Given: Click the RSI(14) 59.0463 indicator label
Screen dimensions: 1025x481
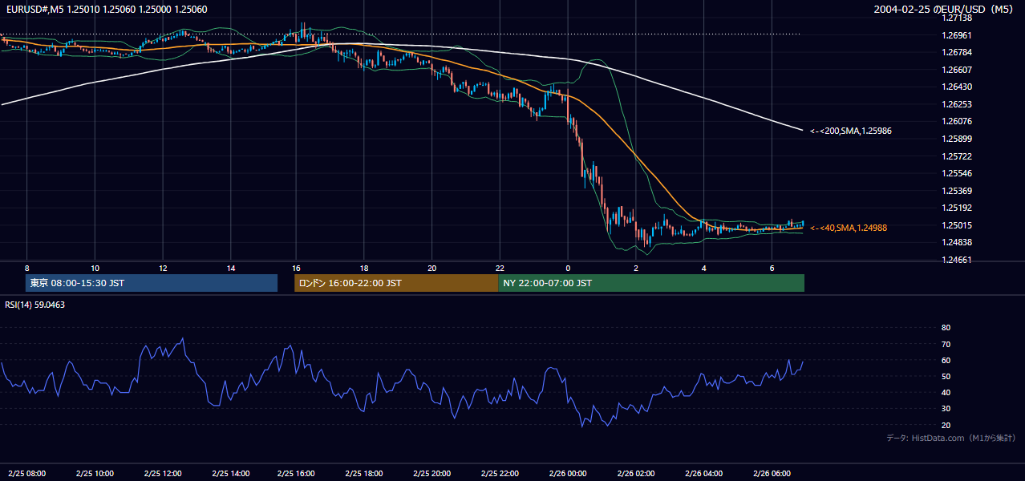Looking at the screenshot, I should tap(35, 305).
